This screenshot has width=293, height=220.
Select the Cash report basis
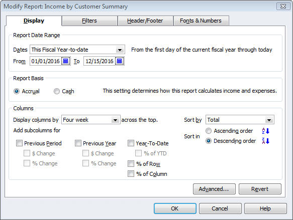pyautogui.click(x=57, y=91)
